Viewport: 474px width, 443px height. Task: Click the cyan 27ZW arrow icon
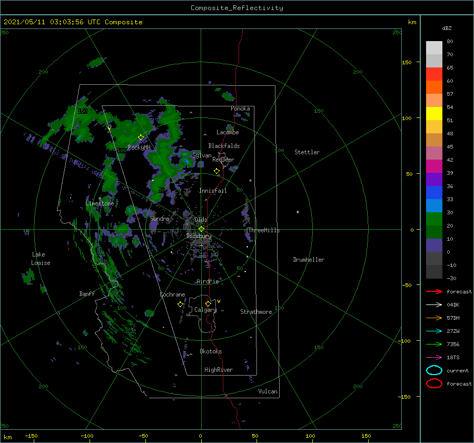pyautogui.click(x=434, y=331)
